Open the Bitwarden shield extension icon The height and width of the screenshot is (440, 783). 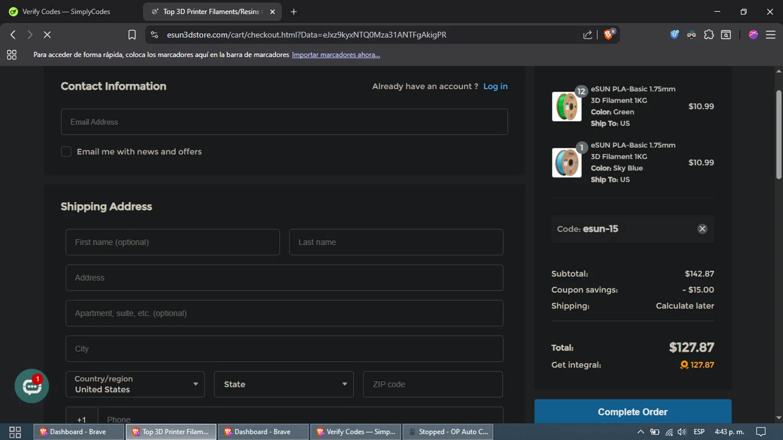pyautogui.click(x=674, y=34)
